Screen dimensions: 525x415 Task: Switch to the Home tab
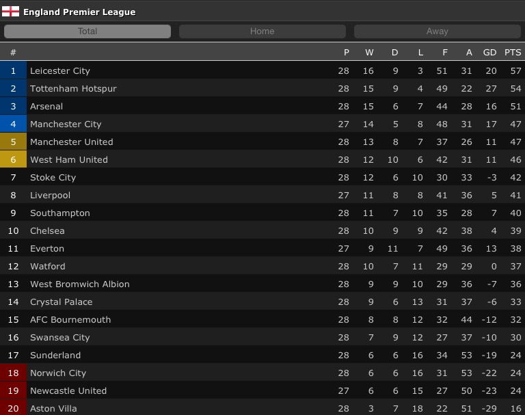coord(262,31)
